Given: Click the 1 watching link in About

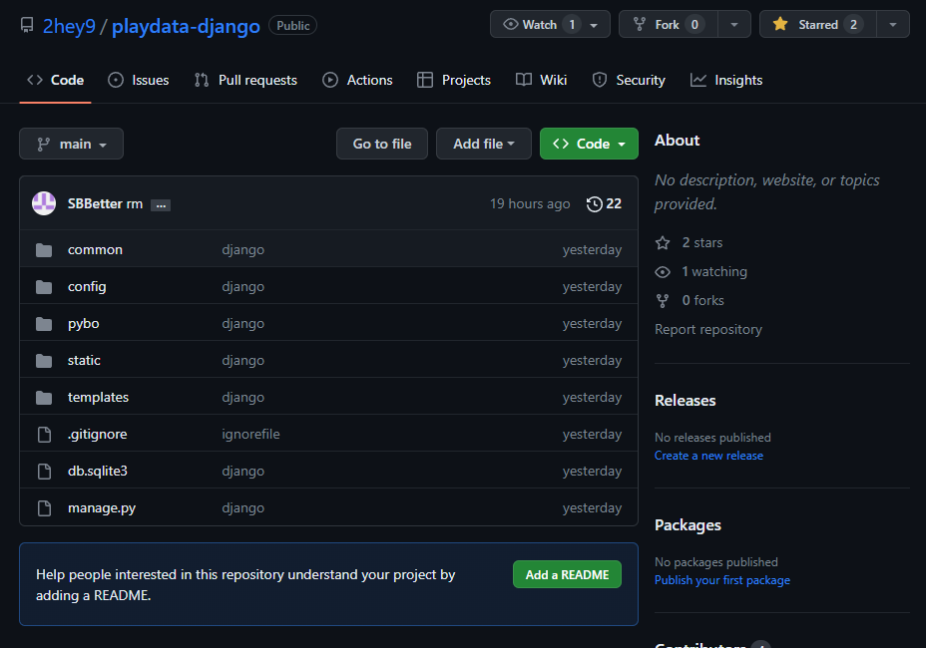Looking at the screenshot, I should coord(714,271).
